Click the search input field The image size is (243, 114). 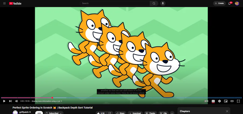point(115,4)
